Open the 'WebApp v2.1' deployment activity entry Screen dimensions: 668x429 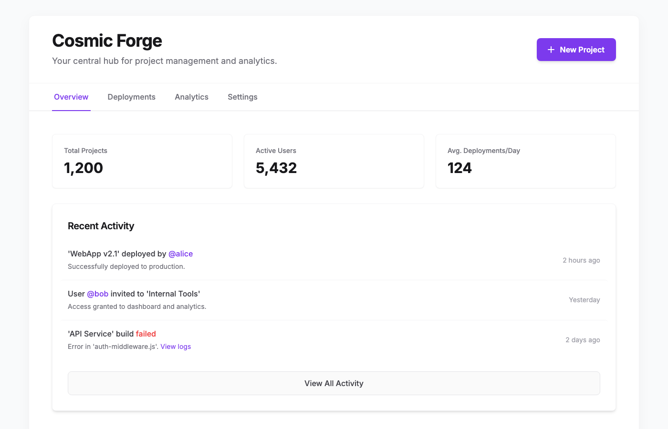pyautogui.click(x=334, y=260)
